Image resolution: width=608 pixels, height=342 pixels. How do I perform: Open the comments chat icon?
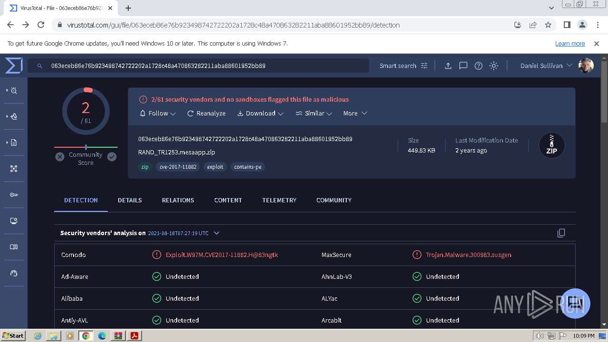(463, 66)
